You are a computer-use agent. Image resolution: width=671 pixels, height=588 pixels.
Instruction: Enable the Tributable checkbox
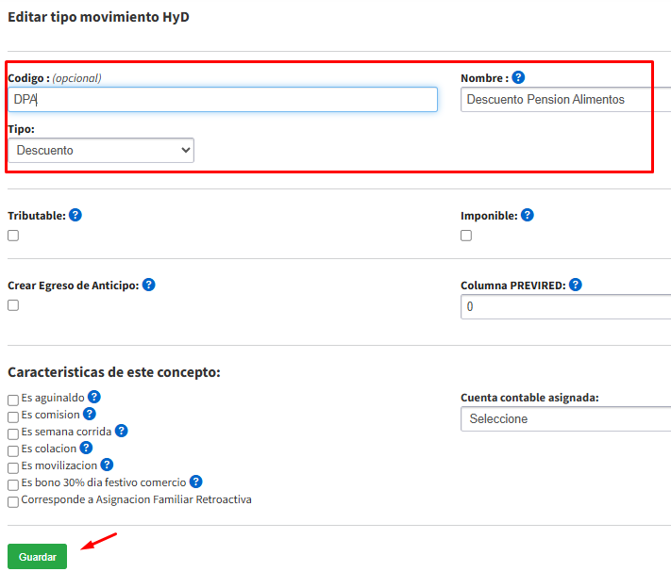tap(13, 236)
